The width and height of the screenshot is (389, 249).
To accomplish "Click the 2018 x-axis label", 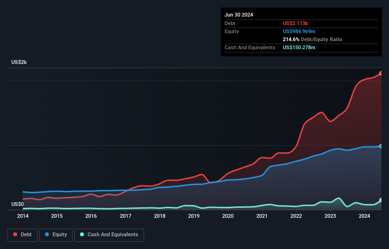I will [x=160, y=216].
